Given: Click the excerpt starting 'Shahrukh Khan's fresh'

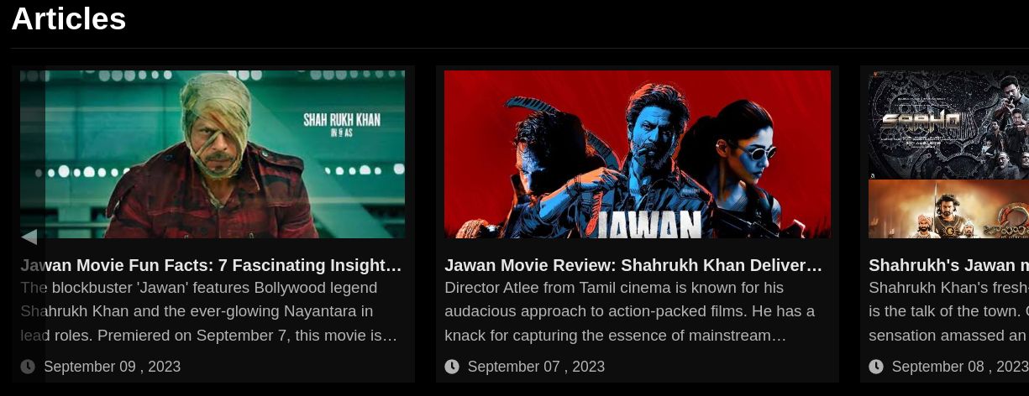Looking at the screenshot, I should click(948, 312).
